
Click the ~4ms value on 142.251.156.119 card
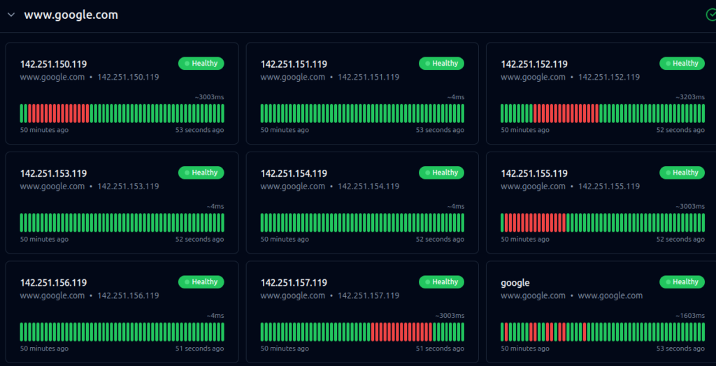(215, 316)
